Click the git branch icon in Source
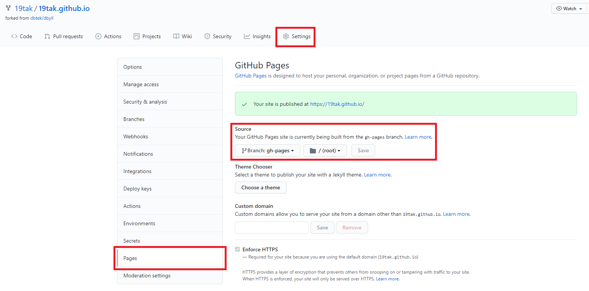Image resolution: width=589 pixels, height=291 pixels. tap(244, 151)
